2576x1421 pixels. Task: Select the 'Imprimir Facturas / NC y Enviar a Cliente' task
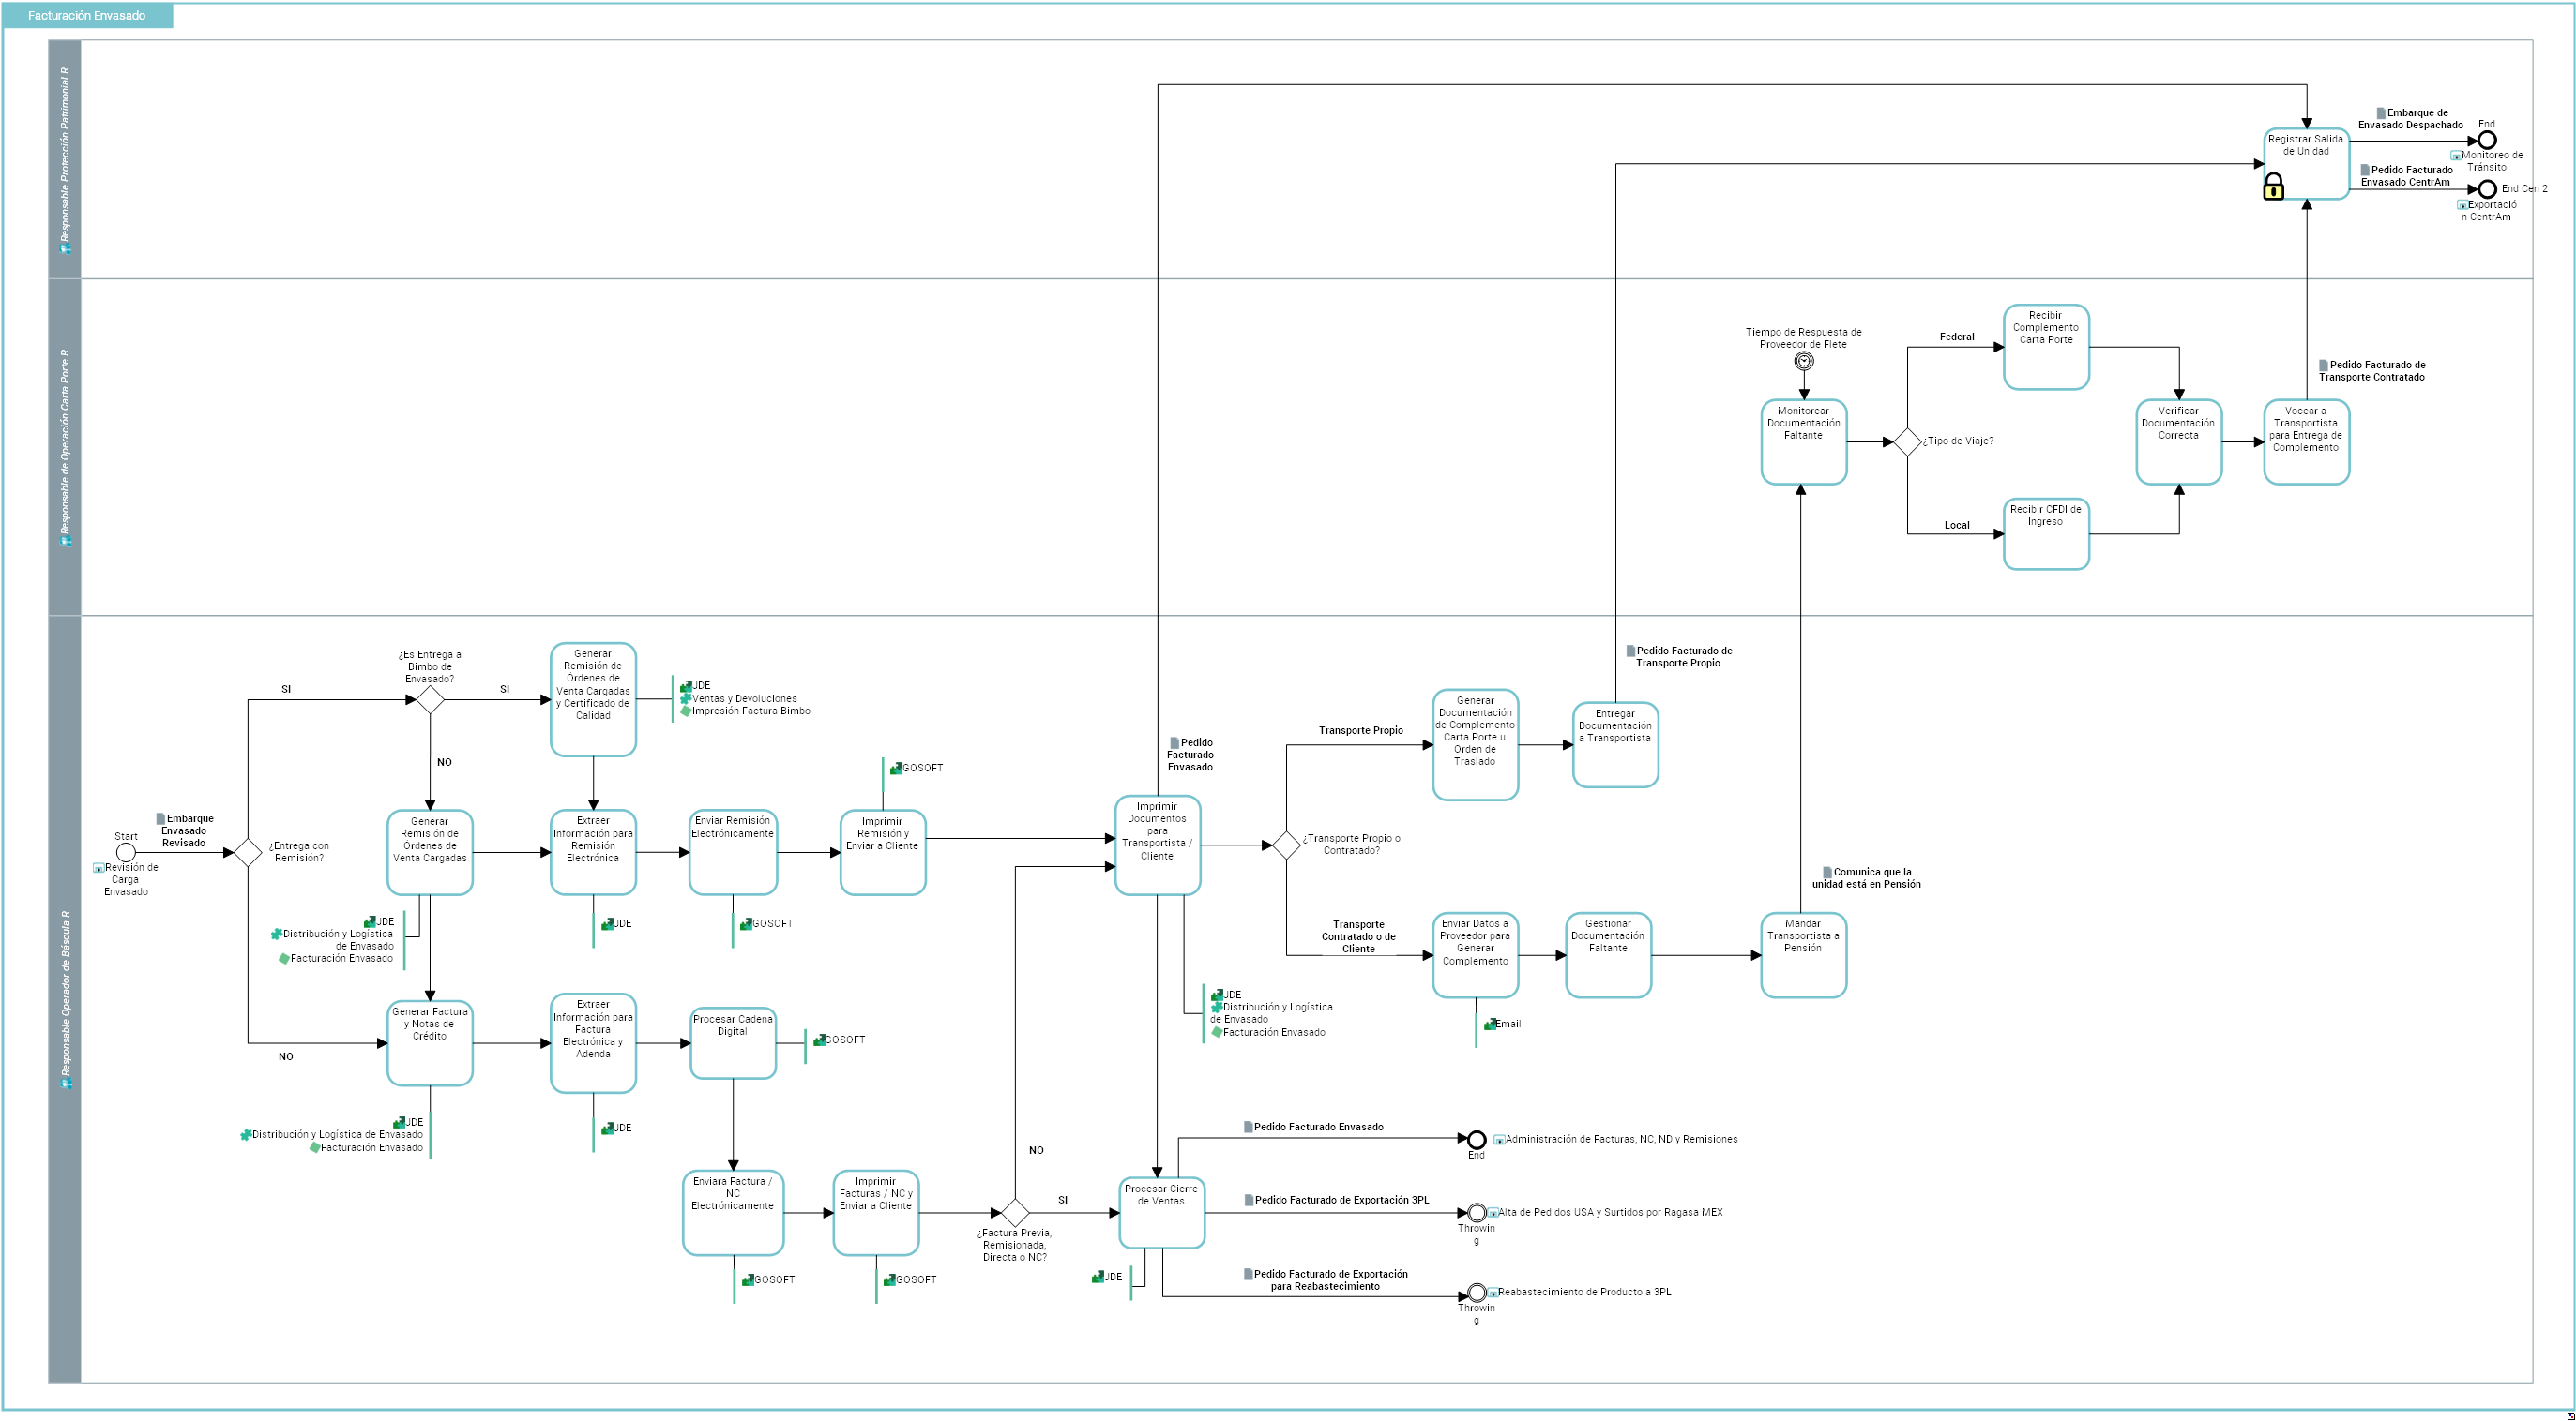[x=876, y=1213]
